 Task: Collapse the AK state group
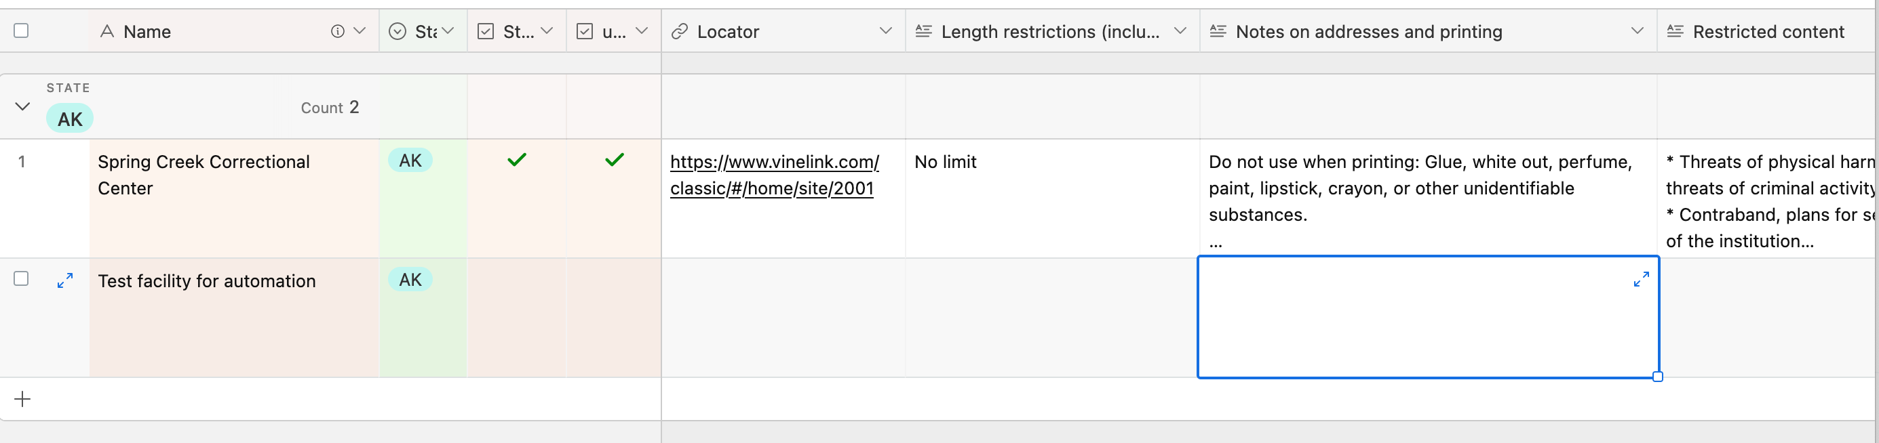(22, 106)
